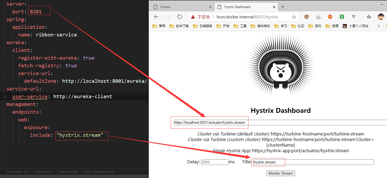Collapse the 'server:' block fold marker
387x178 pixels.
click(x=4, y=4)
